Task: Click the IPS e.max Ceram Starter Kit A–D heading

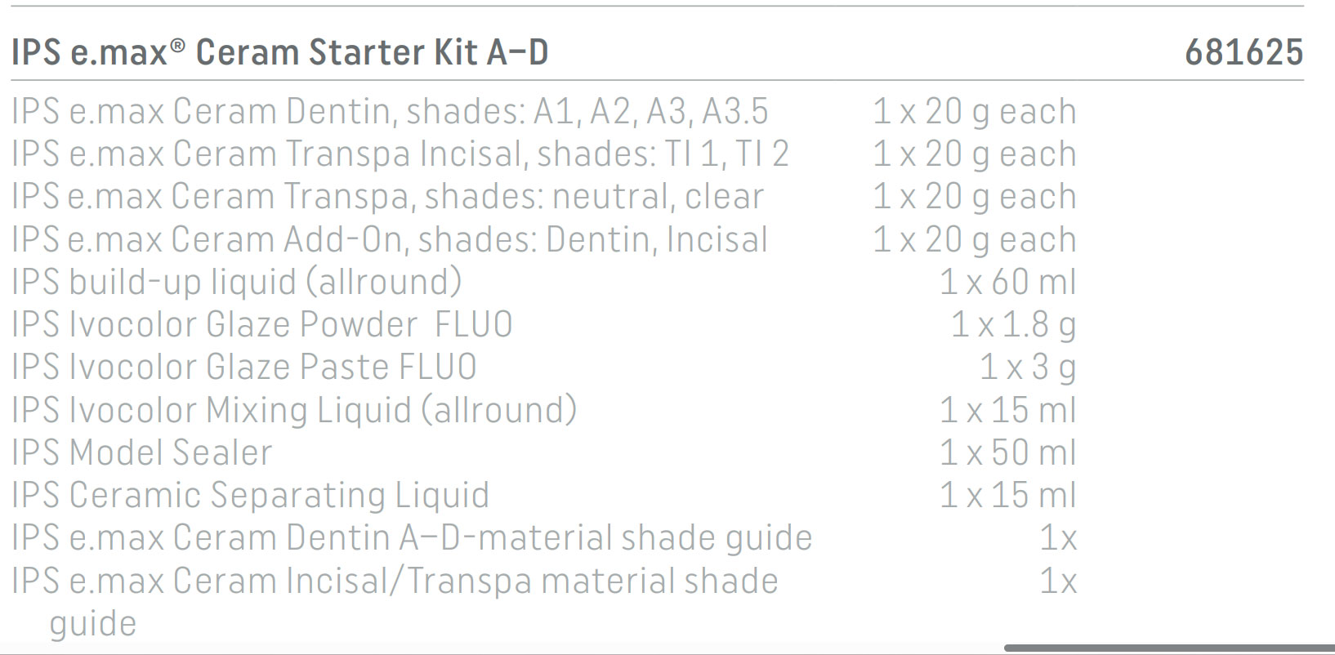Action: [279, 52]
